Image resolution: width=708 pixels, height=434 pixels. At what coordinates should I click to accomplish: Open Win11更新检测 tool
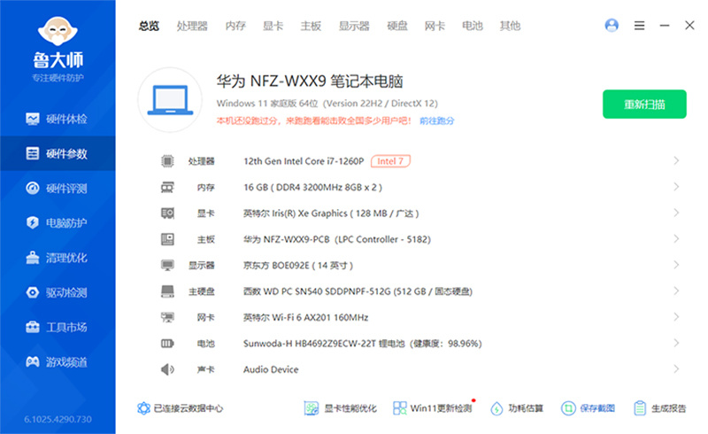[433, 408]
